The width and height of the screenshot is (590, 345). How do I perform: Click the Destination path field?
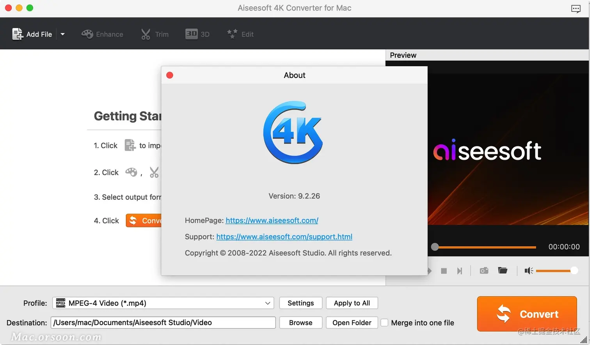click(163, 322)
